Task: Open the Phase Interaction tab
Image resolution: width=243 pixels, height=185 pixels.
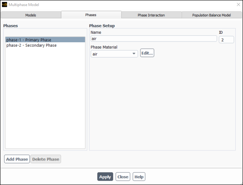Action: (151, 15)
